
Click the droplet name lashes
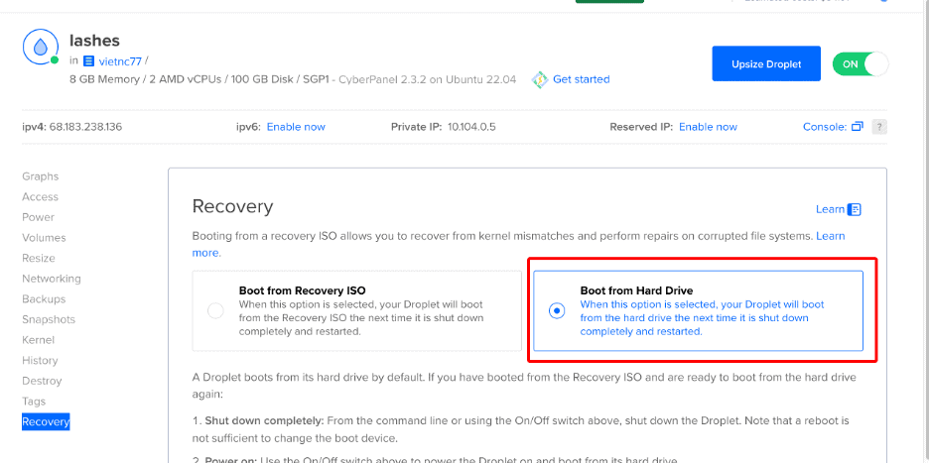click(x=95, y=41)
